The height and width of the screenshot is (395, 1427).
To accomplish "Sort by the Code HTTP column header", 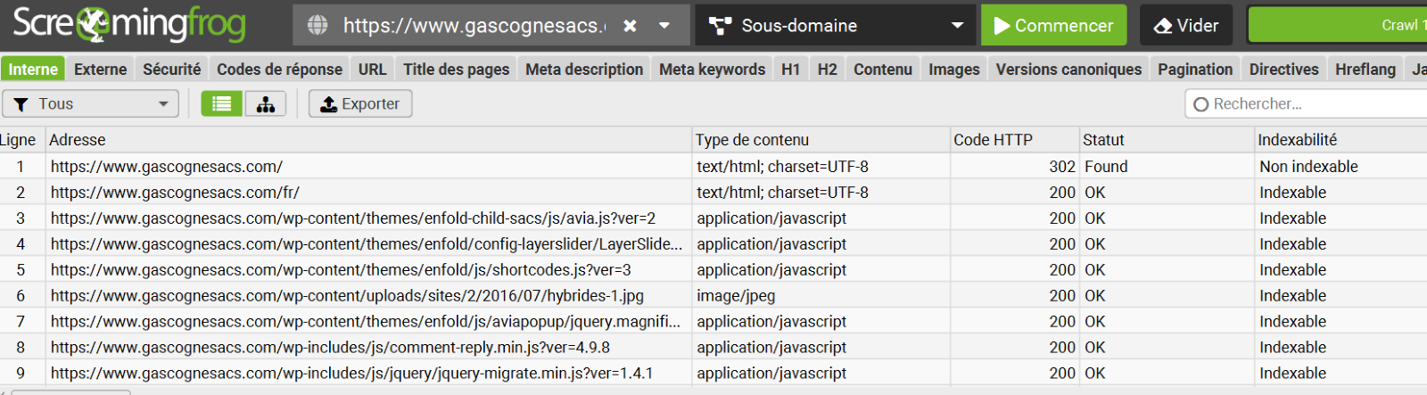I will pyautogui.click(x=993, y=140).
